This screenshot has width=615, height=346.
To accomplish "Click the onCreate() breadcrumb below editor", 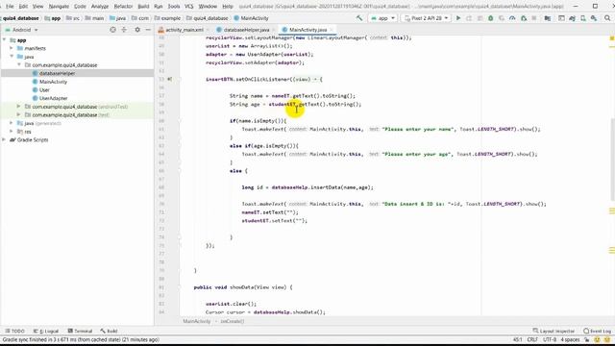I will tap(233, 321).
